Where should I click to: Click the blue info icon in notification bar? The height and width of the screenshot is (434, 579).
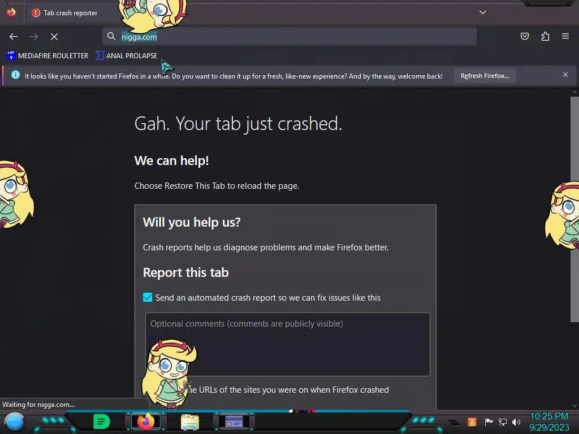tap(15, 75)
